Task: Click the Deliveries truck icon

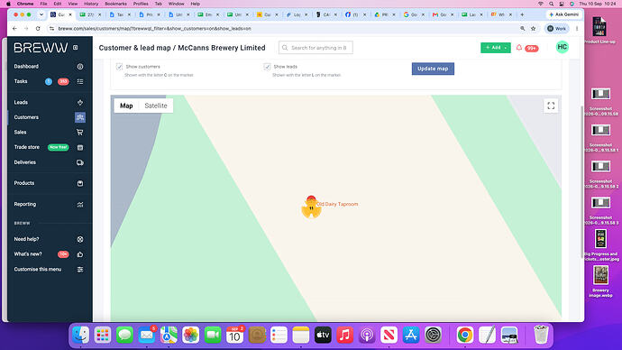Action: click(80, 162)
